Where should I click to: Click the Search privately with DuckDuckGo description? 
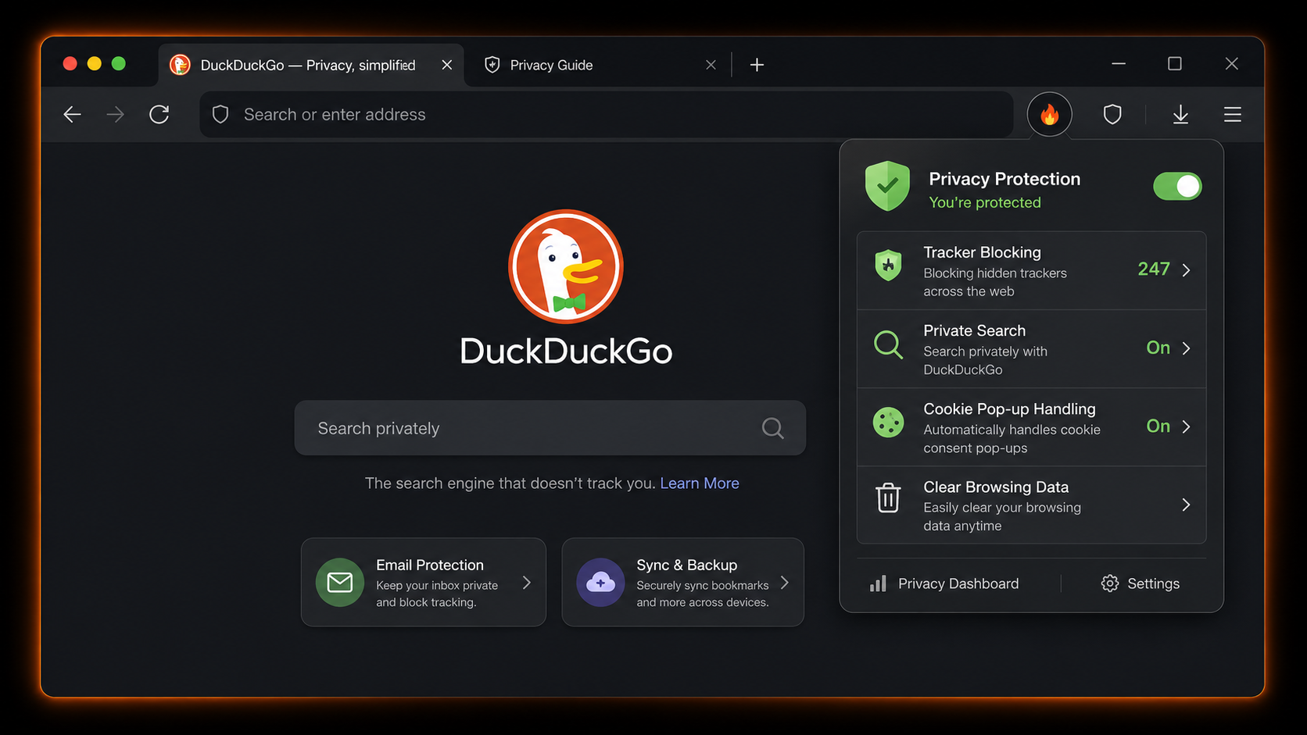tap(986, 360)
